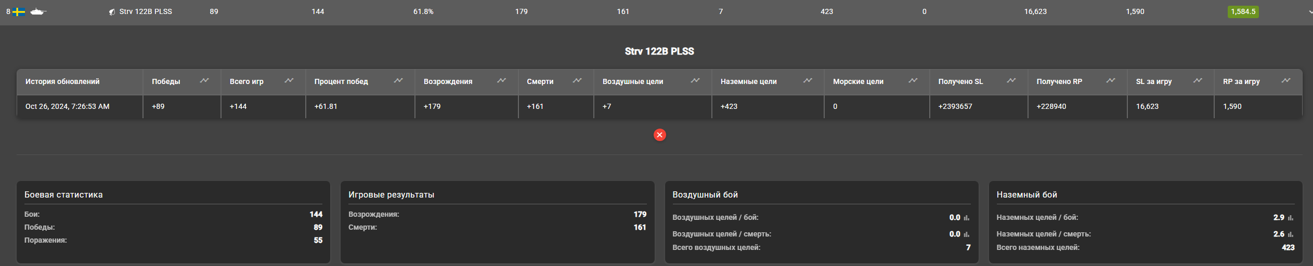Screen dimensions: 1313x266
Task: Show the Морские цели chart icon
Action: 913,81
